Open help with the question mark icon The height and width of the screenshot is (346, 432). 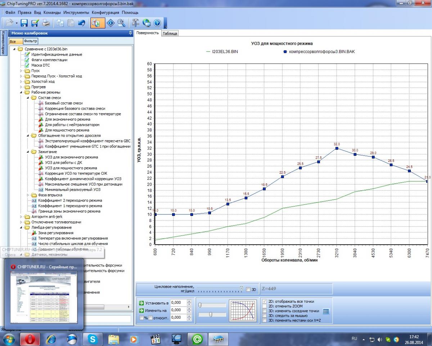point(157,23)
